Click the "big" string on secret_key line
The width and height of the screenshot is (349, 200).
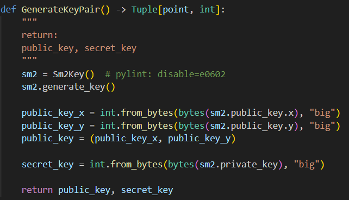(307, 165)
